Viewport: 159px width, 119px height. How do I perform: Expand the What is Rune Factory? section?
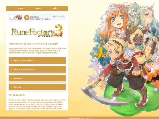(37, 61)
